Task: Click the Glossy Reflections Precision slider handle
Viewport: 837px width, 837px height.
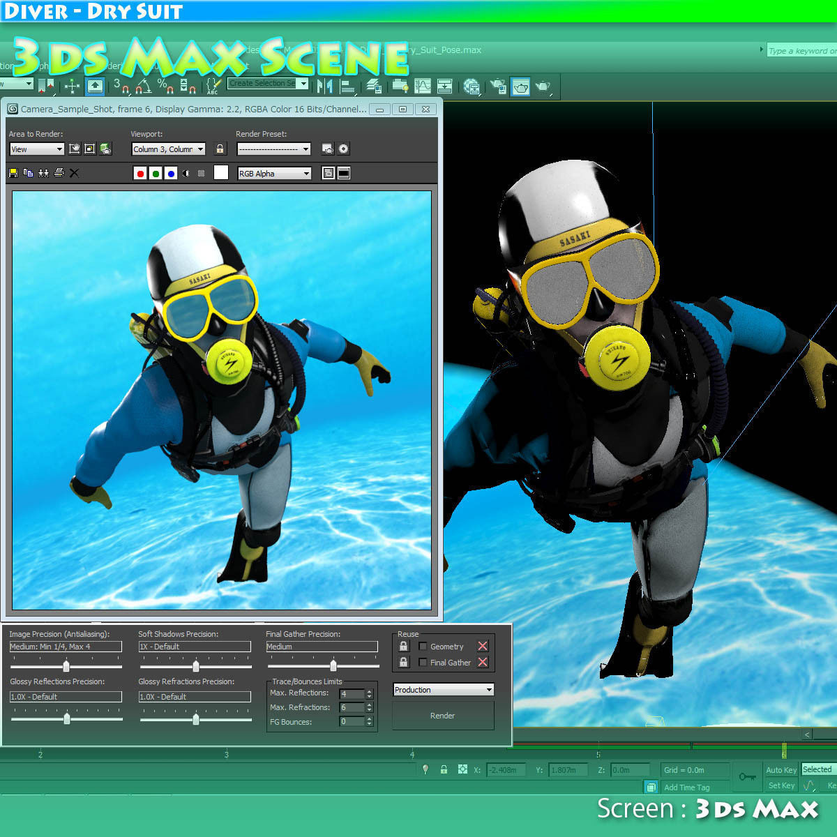Action: [x=67, y=718]
